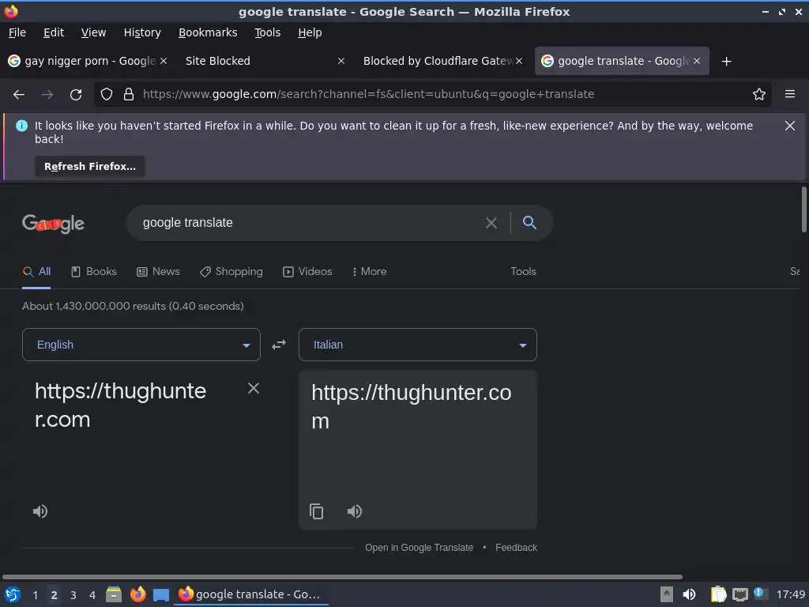Click the Google logo

pos(53,224)
